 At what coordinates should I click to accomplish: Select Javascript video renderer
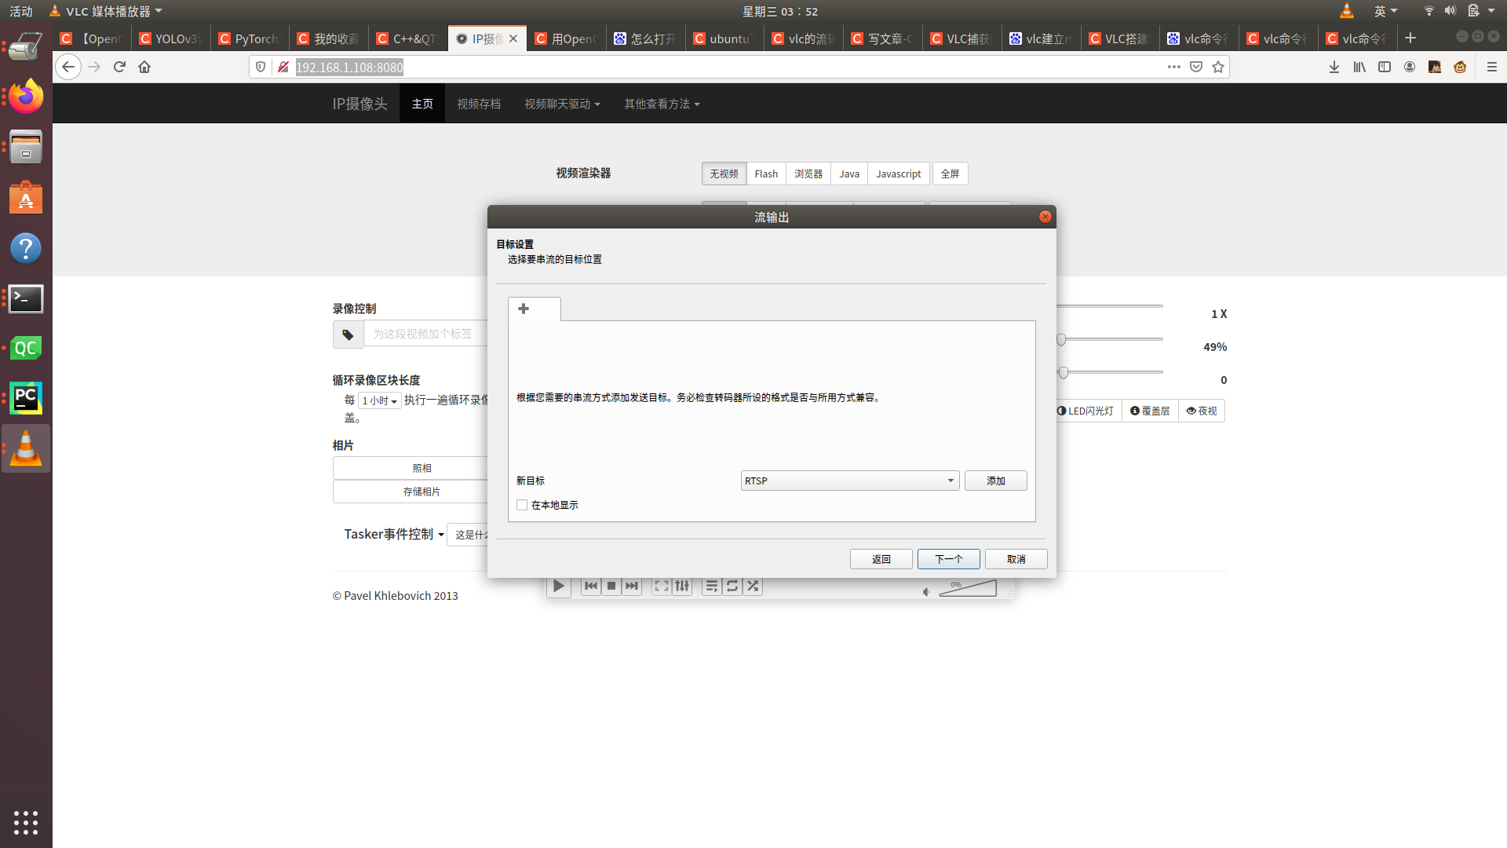(899, 174)
